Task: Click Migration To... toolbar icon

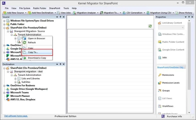Action: click(x=101, y=13)
